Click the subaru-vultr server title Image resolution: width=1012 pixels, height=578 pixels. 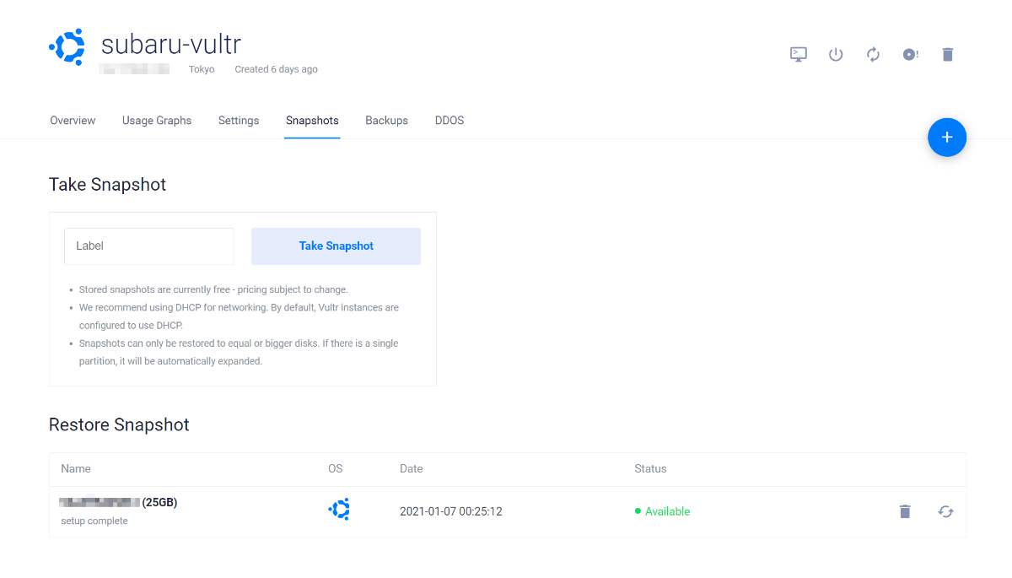click(x=171, y=43)
